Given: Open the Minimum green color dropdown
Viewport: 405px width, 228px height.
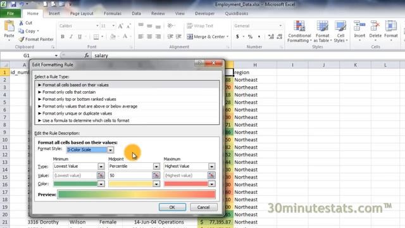Looking at the screenshot, I should click(101, 184).
